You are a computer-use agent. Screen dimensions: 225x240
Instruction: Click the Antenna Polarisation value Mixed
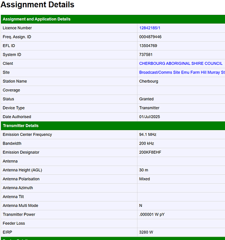tap(145, 179)
